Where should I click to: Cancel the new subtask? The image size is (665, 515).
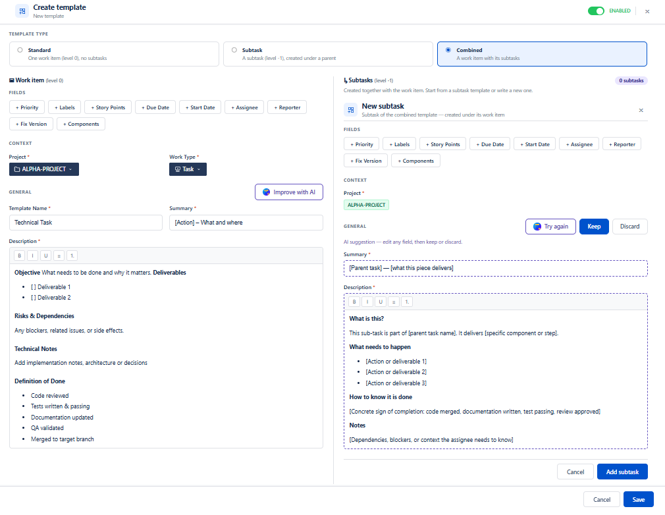[575, 472]
